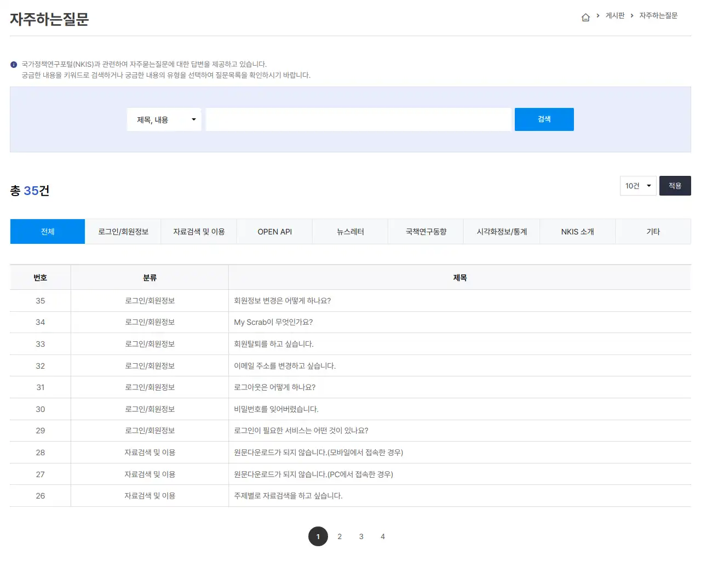This screenshot has height=561, width=701.
Task: Switch to the 기타 category tab
Action: coord(653,231)
